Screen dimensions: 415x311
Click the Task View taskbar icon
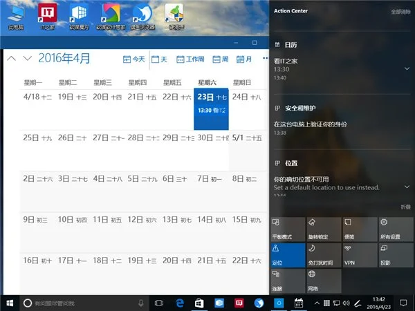[159, 303]
